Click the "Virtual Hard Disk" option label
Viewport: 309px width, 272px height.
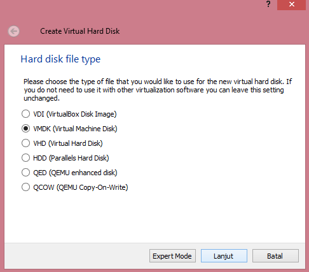click(x=76, y=143)
